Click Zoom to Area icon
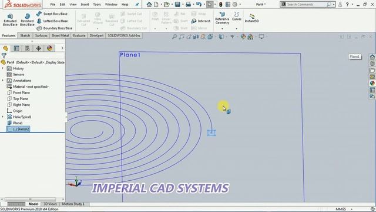Screen dimensions: 376x212 (x=182, y=37)
